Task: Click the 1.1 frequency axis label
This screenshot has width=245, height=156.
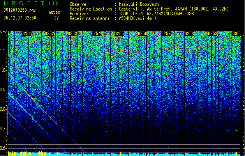Action: [3, 51]
